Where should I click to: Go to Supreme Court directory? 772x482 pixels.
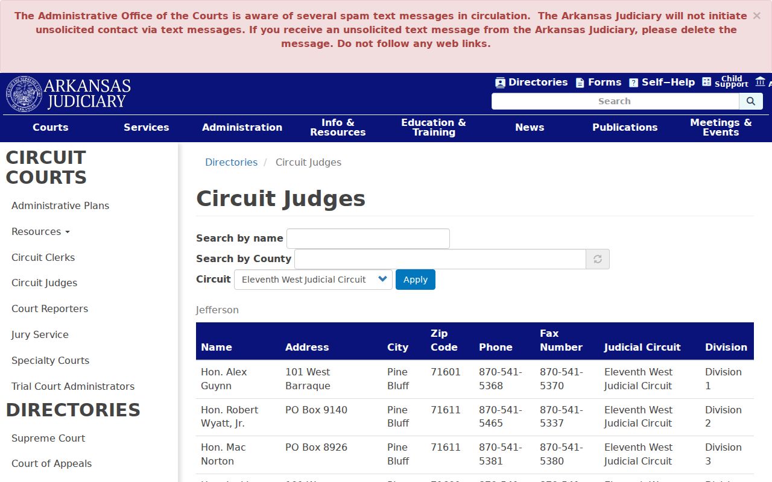click(x=48, y=438)
